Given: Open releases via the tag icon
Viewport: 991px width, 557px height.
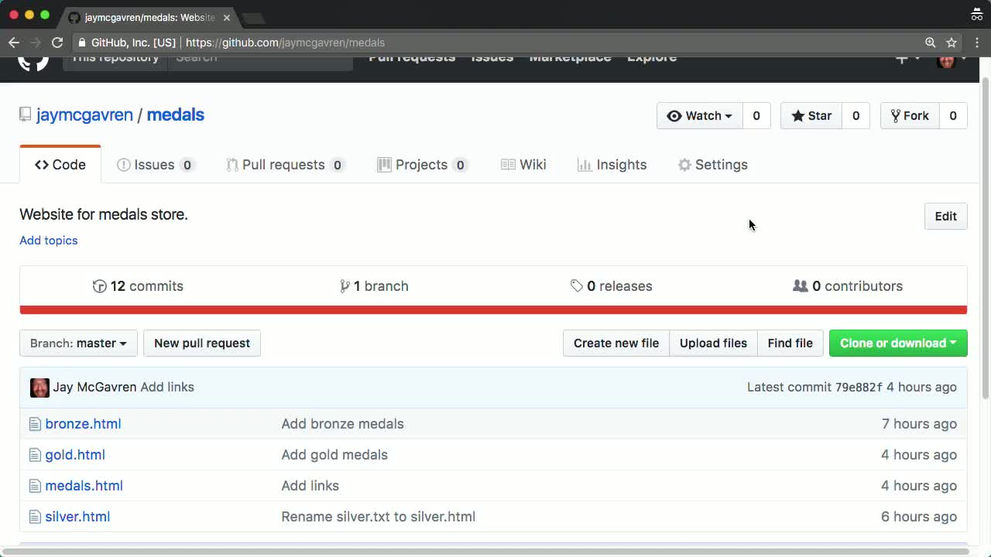Looking at the screenshot, I should click(x=578, y=286).
